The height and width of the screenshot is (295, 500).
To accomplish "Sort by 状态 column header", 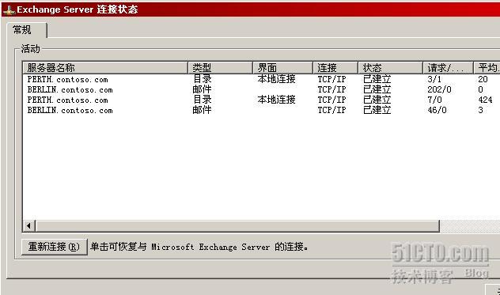I will 390,67.
